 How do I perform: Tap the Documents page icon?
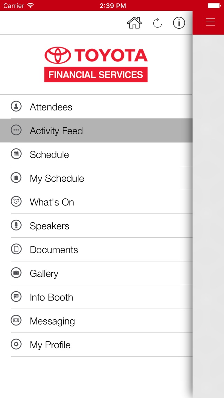16,249
